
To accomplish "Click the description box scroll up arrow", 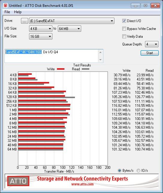I will pyautogui.click(x=100, y=52).
